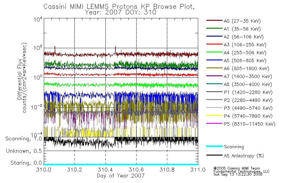Screen dimensions: 291x183
Task: Click the A1 (35-56 KeV) legend label
Action: click(x=242, y=29)
